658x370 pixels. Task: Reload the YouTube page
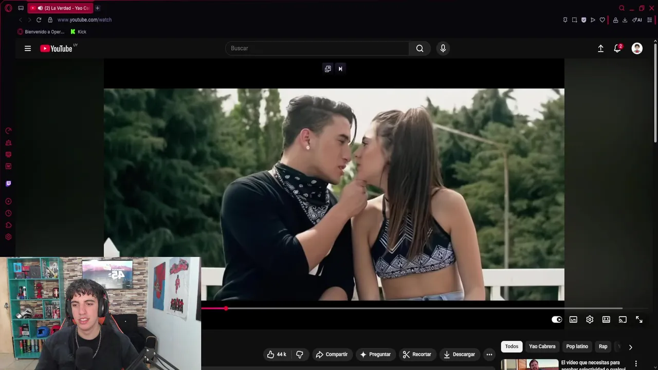(39, 20)
